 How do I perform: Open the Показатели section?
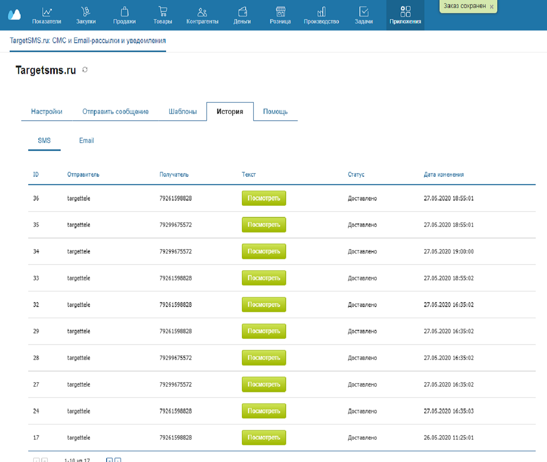[x=47, y=15]
